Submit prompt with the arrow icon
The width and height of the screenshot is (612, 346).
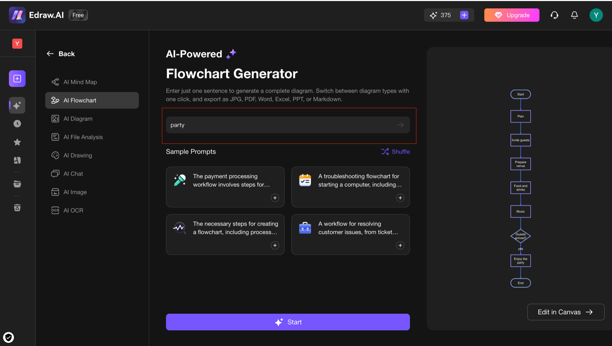pyautogui.click(x=400, y=125)
